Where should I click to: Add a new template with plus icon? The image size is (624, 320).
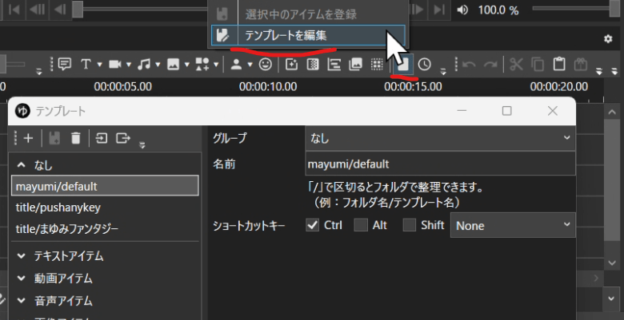point(28,138)
